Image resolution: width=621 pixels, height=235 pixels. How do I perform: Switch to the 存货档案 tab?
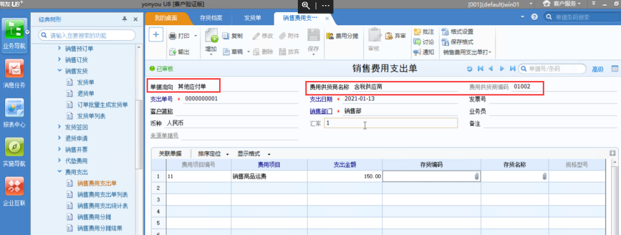(210, 18)
